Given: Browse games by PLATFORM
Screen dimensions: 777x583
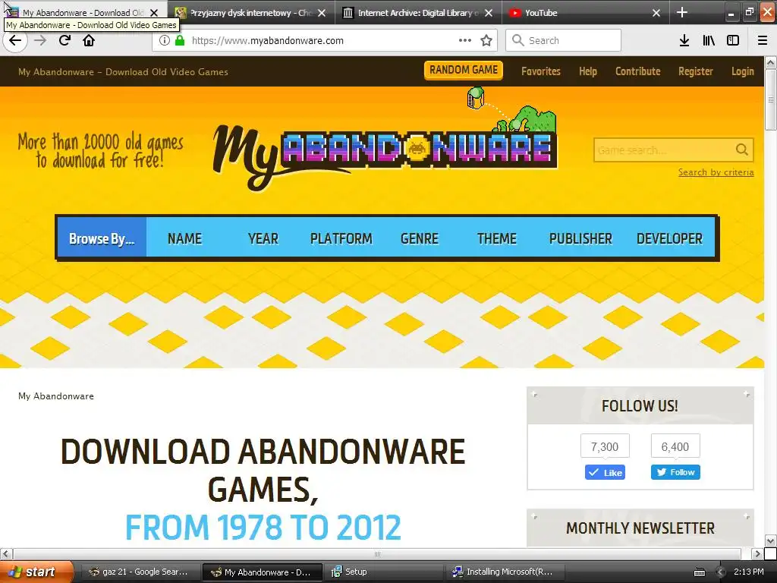Looking at the screenshot, I should pyautogui.click(x=341, y=238).
